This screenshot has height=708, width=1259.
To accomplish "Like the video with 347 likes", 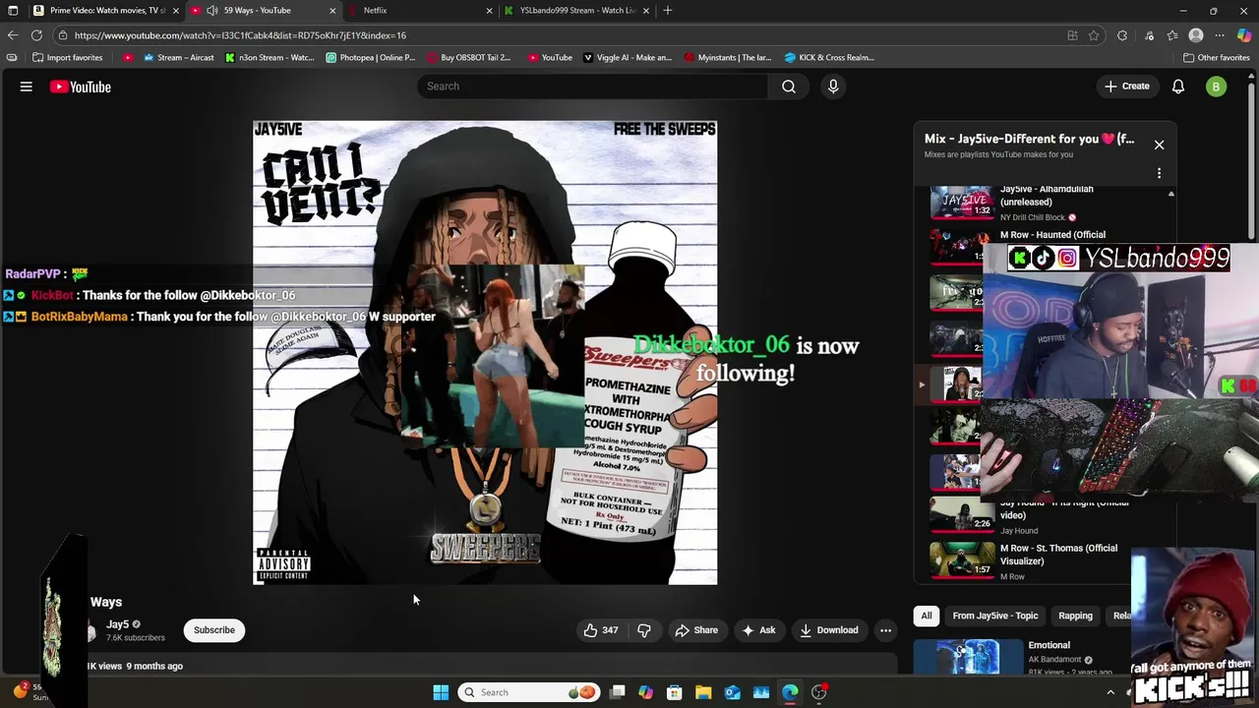I will [601, 630].
